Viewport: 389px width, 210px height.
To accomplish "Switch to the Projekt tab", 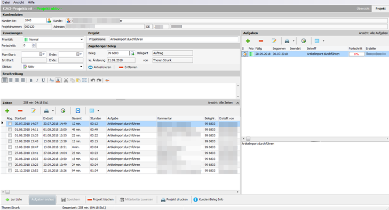I will (380, 9).
